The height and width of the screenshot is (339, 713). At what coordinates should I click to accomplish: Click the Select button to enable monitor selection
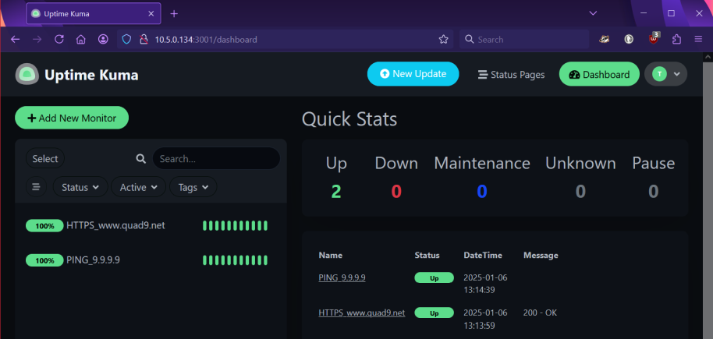coord(45,159)
